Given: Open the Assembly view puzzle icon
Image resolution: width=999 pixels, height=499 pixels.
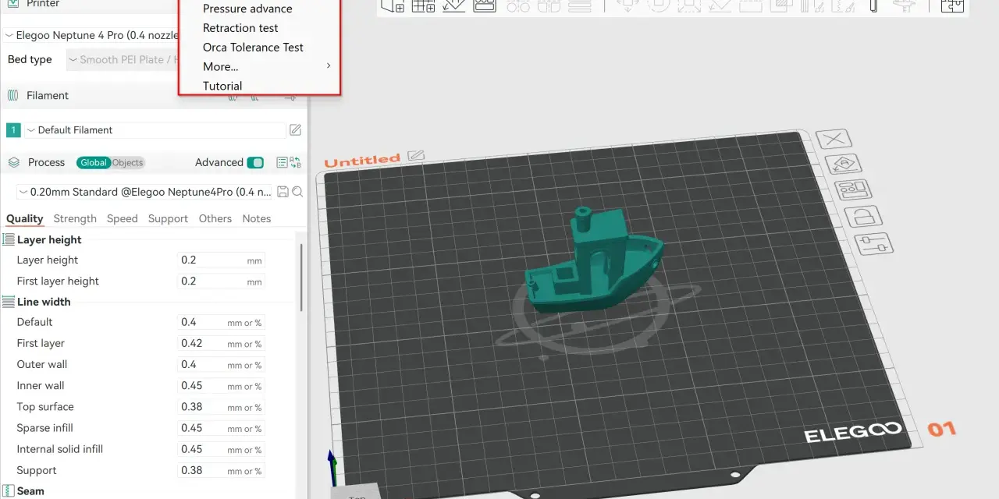Looking at the screenshot, I should click(953, 5).
